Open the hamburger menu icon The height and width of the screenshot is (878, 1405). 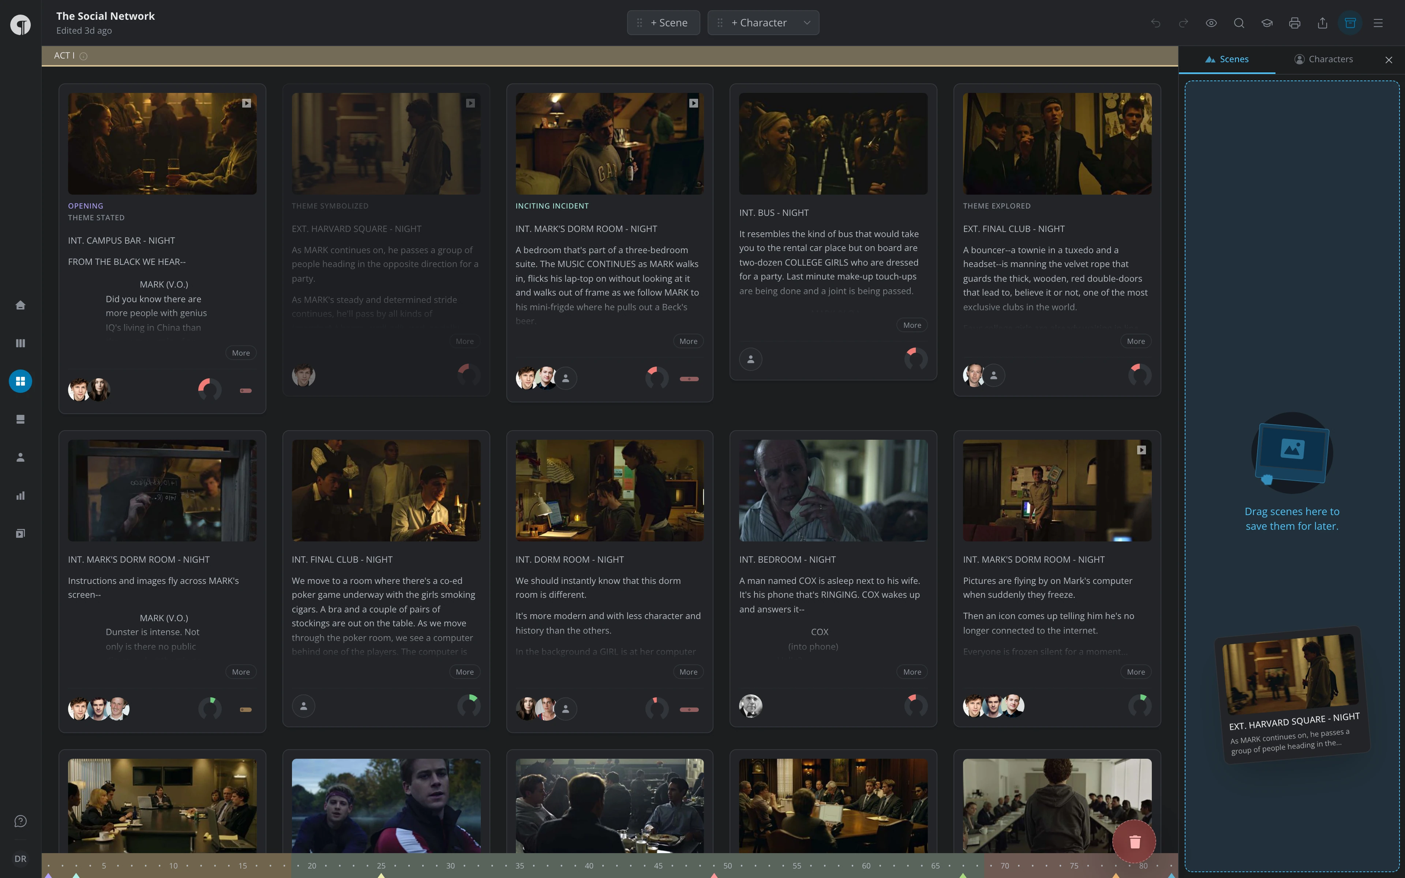pyautogui.click(x=1378, y=23)
